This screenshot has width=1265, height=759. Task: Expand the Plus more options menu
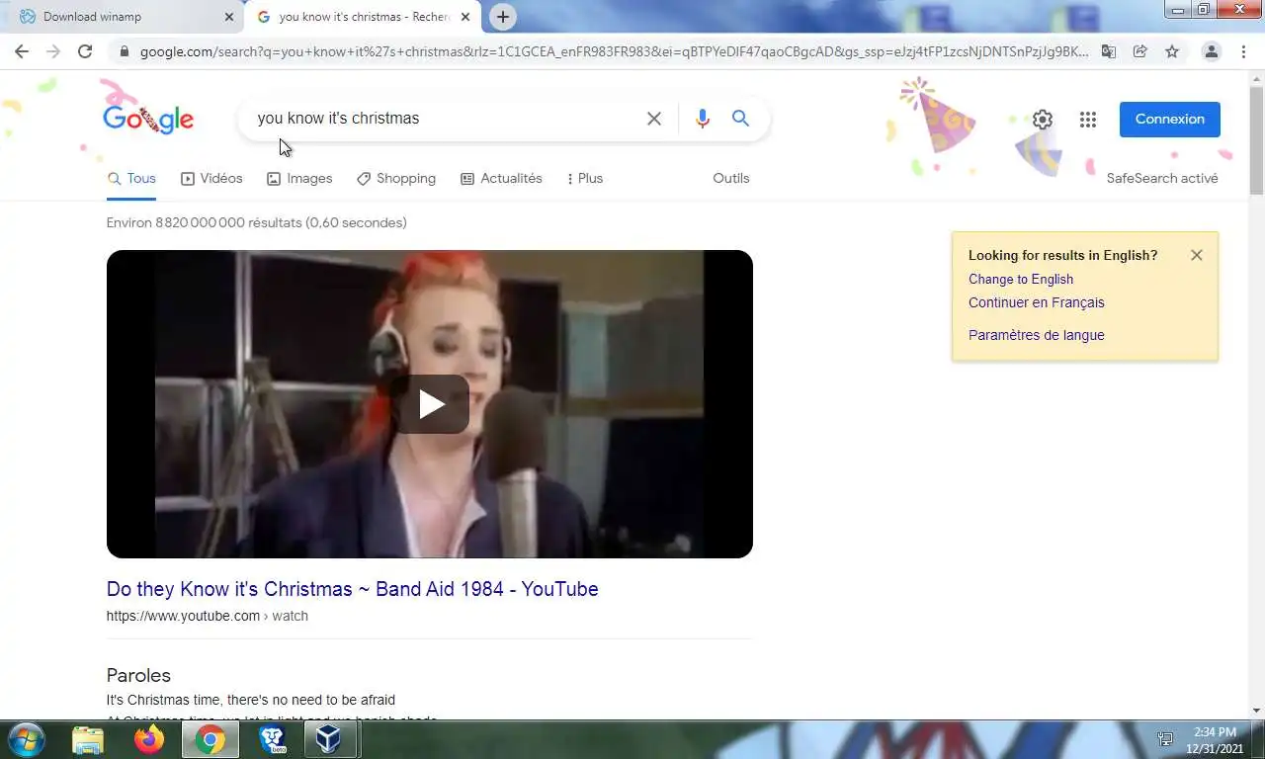click(x=585, y=179)
